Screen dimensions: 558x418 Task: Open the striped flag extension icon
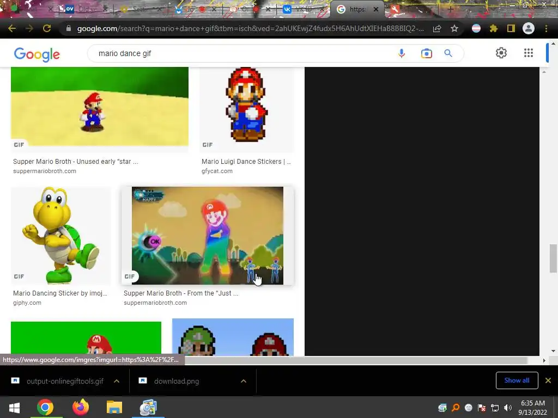(476, 28)
